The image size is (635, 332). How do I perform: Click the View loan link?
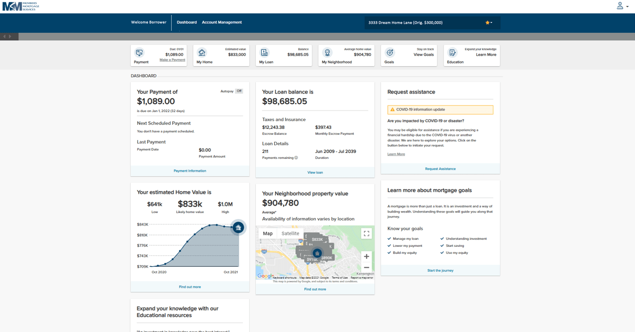coord(315,172)
